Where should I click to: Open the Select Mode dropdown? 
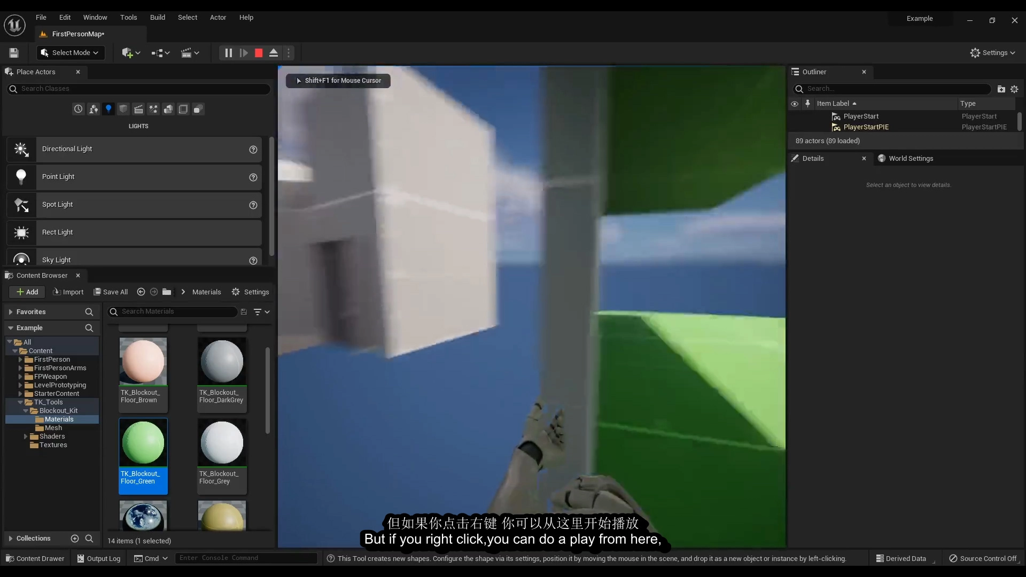tap(71, 53)
